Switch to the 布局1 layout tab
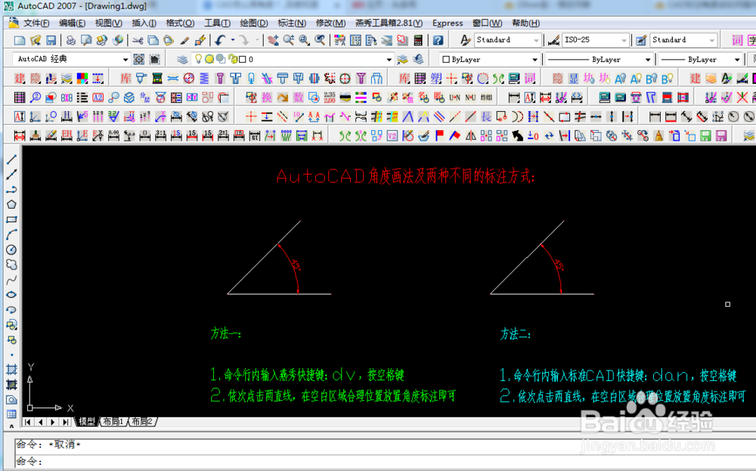The width and height of the screenshot is (756, 471). 113,422
